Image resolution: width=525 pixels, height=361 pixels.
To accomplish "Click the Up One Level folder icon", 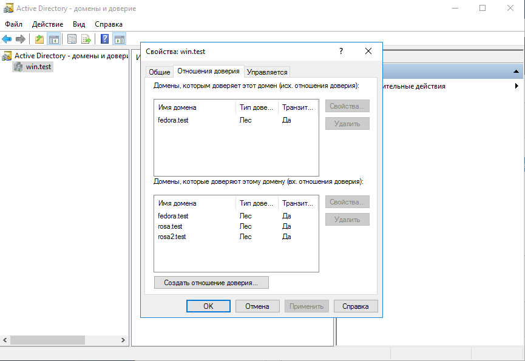I will (39, 39).
